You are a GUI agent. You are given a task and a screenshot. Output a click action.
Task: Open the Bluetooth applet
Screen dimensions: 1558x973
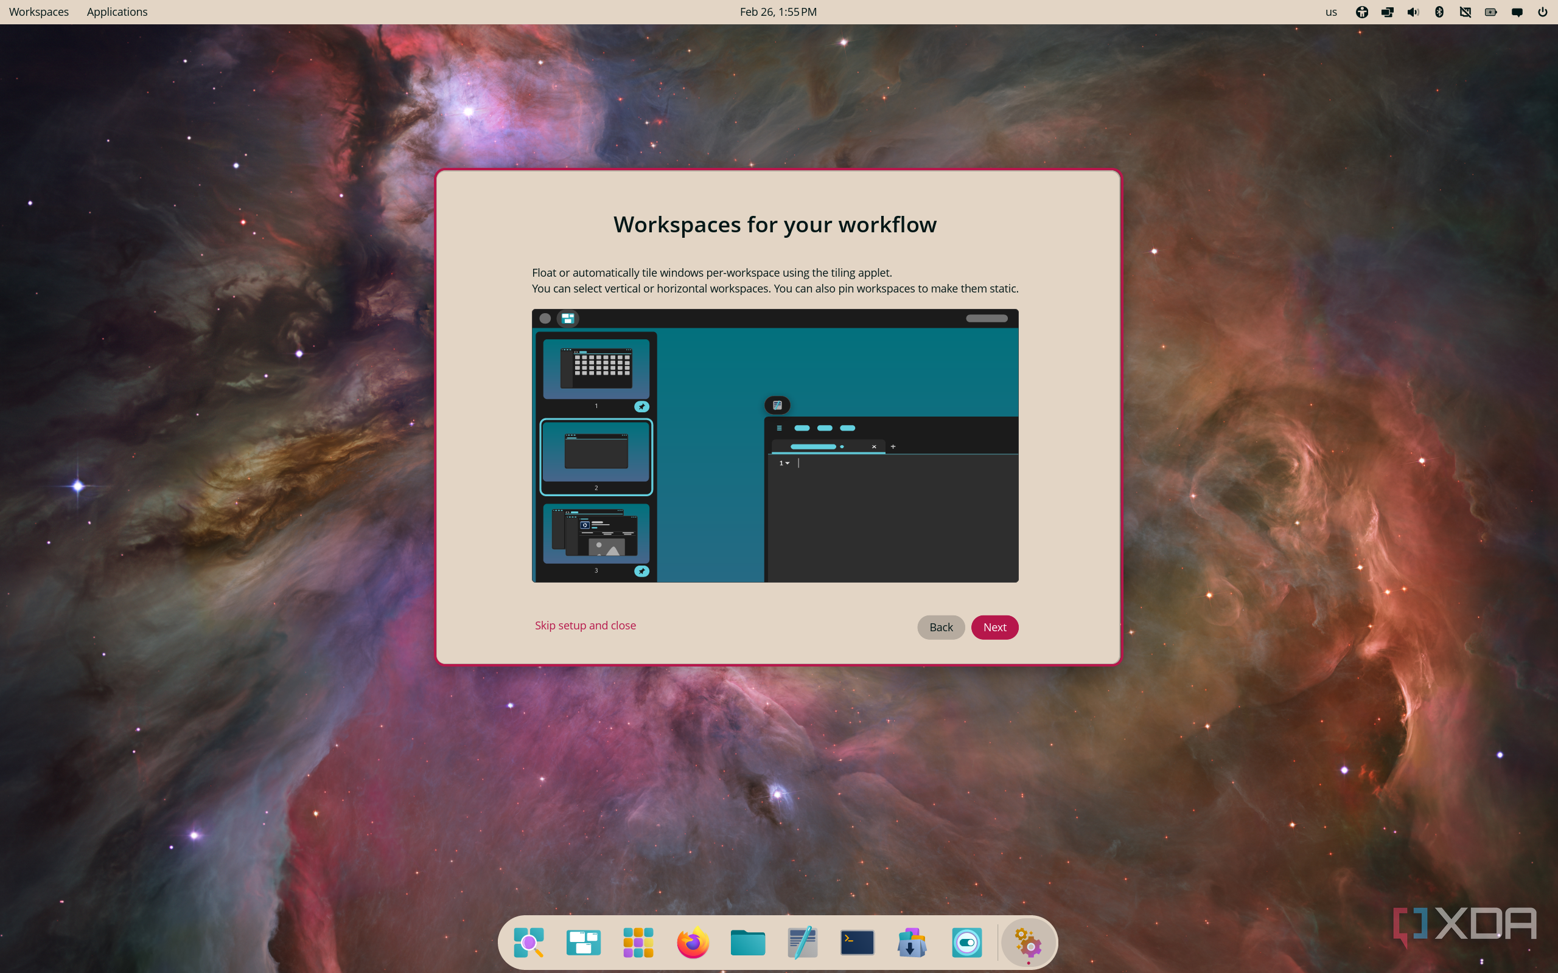[x=1439, y=12]
